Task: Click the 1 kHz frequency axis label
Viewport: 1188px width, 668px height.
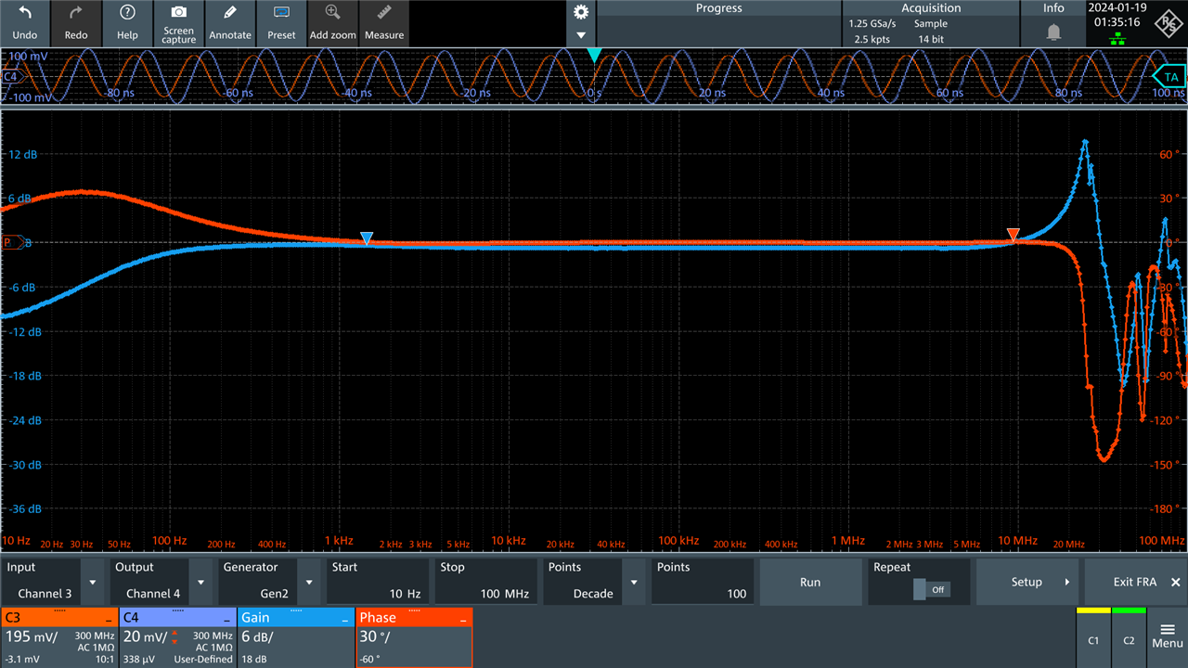Action: [339, 540]
